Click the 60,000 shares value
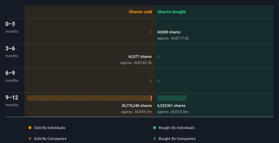279x143 pixels. click(169, 32)
